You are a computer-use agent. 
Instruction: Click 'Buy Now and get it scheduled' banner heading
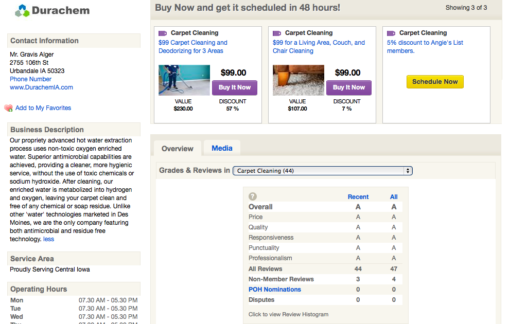[x=248, y=8]
